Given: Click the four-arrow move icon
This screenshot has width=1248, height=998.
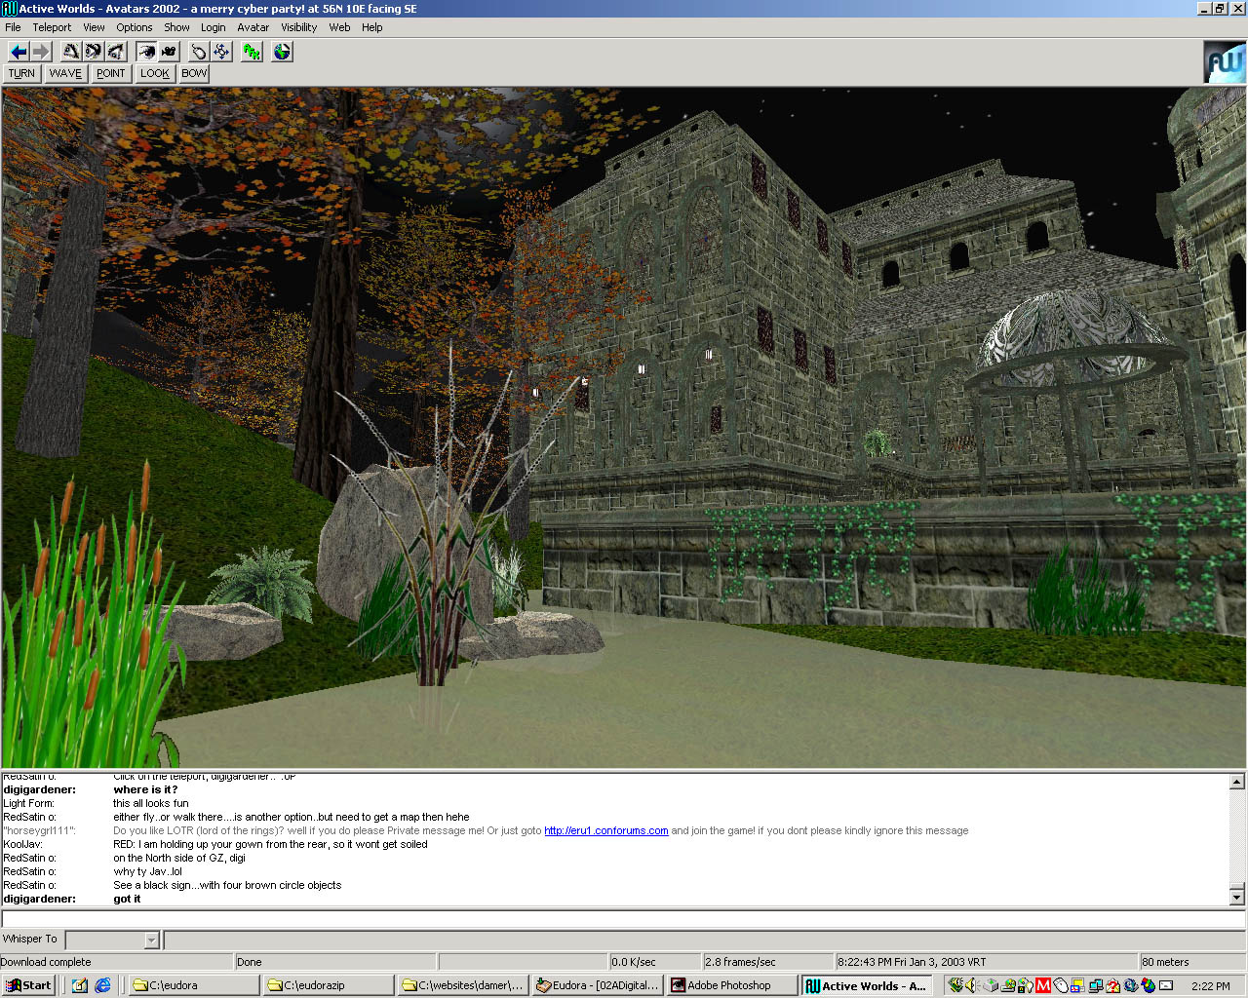Looking at the screenshot, I should (x=222, y=52).
